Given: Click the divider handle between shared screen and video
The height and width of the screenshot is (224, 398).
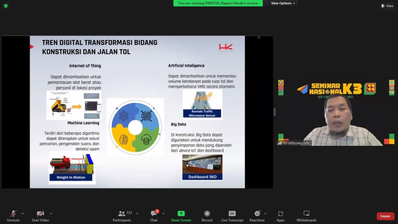Looking at the screenshot, I should tap(274, 112).
